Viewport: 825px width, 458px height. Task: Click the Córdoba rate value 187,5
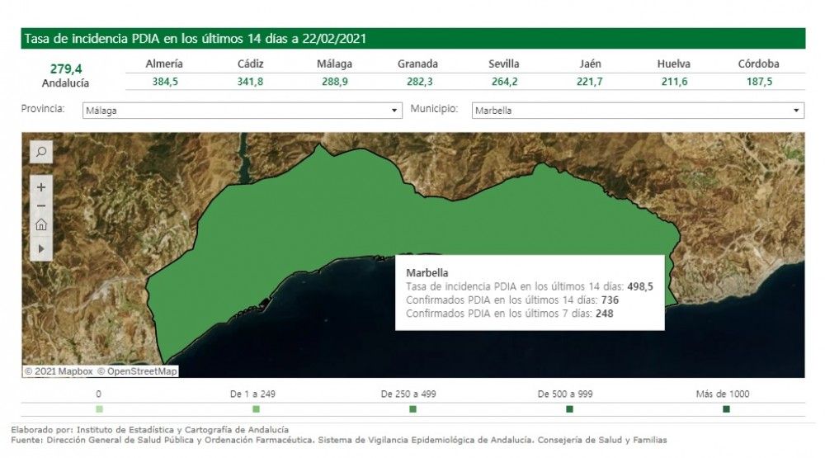759,82
